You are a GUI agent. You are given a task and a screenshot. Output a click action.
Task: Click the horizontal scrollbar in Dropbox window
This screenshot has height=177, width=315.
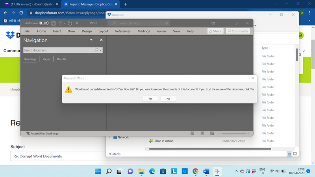pos(210,149)
